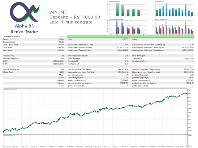Click the "perda consecutiva (contagem)" label
Image resolution: width=198 pixels, height=148 pixels.
144,83
